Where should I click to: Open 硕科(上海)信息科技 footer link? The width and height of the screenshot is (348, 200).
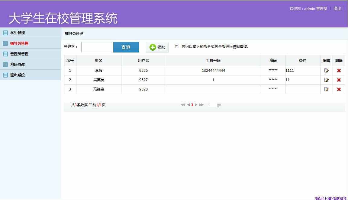tap(331, 198)
